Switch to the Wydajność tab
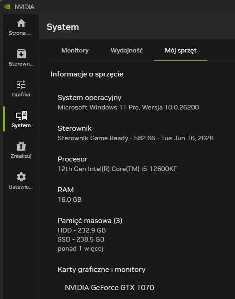 point(127,51)
